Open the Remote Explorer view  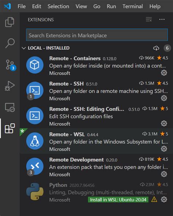[9, 107]
